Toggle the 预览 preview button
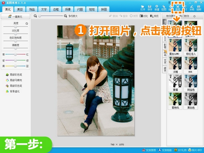The height and width of the screenshot is (153, 204). (154, 16)
